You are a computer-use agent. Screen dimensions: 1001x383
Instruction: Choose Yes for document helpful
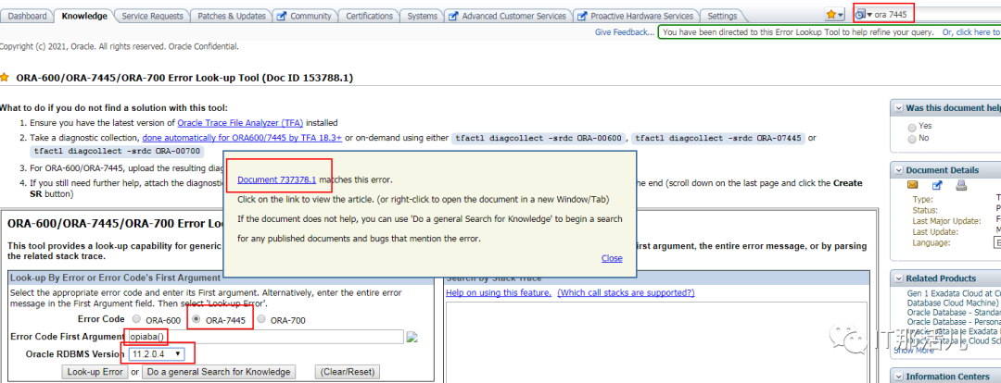tap(912, 127)
